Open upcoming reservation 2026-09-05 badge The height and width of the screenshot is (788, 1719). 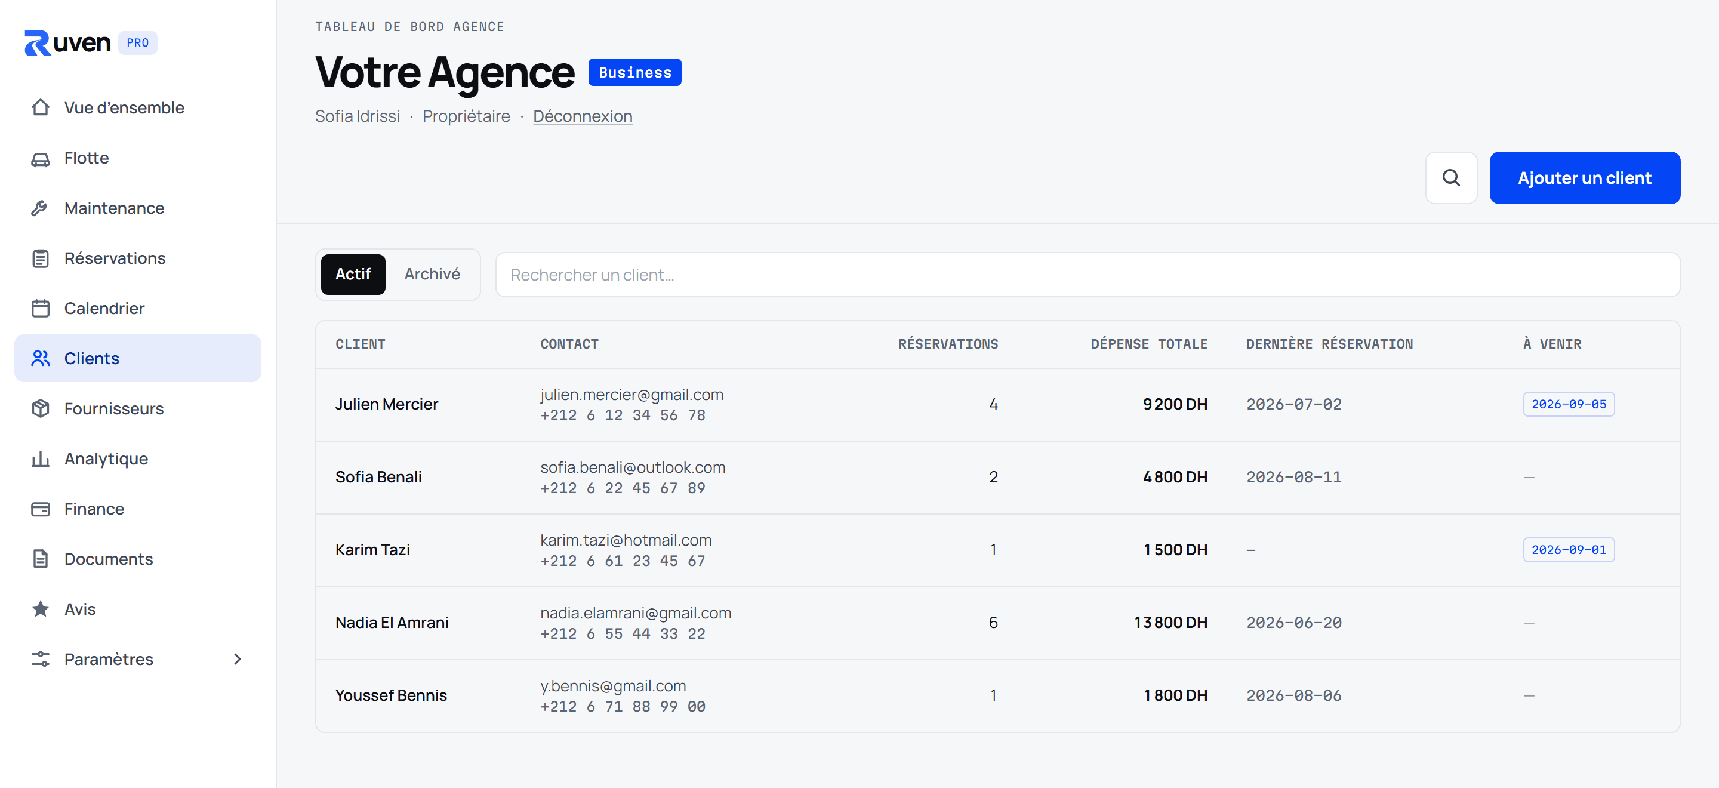pos(1568,404)
